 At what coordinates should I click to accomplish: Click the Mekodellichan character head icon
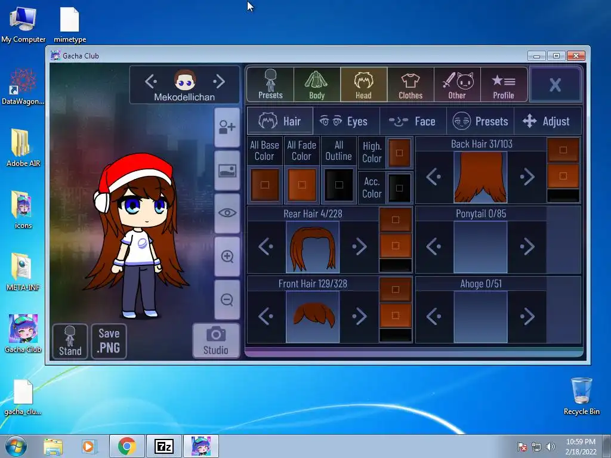point(185,81)
